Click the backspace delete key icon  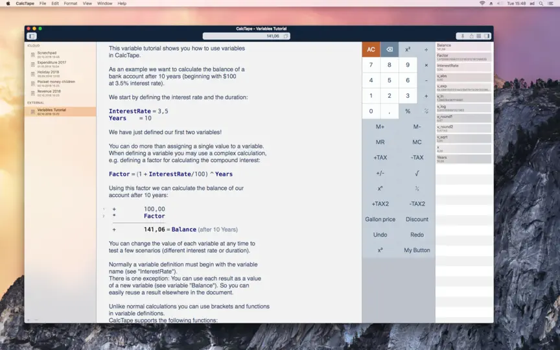coord(390,50)
